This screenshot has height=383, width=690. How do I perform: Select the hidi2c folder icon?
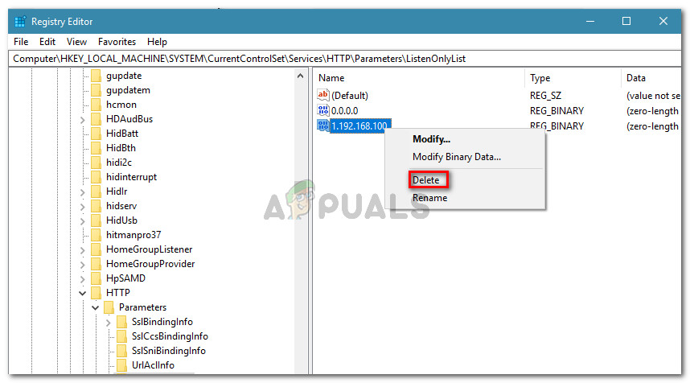[96, 163]
